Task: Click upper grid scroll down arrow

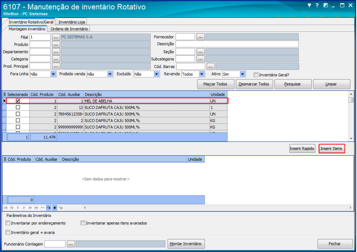Action: [x=351, y=139]
